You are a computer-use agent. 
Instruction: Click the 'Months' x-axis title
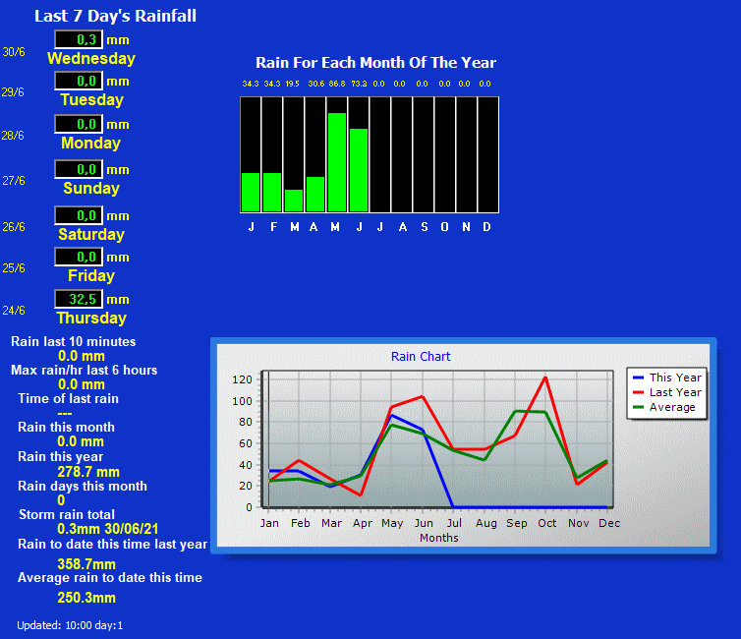pos(439,538)
